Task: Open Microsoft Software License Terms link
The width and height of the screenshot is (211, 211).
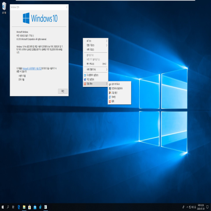Action: (x=32, y=68)
